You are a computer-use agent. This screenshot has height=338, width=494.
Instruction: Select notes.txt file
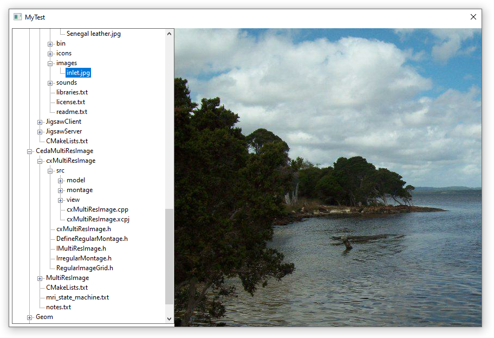pos(58,307)
